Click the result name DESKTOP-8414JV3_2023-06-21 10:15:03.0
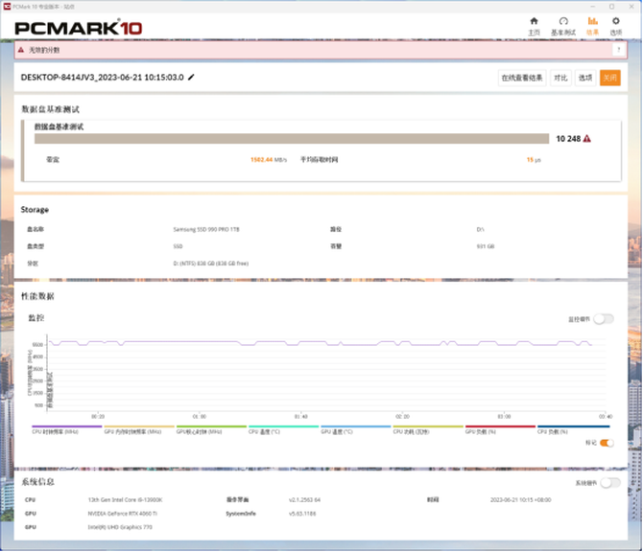Image resolution: width=643 pixels, height=552 pixels. coord(102,78)
